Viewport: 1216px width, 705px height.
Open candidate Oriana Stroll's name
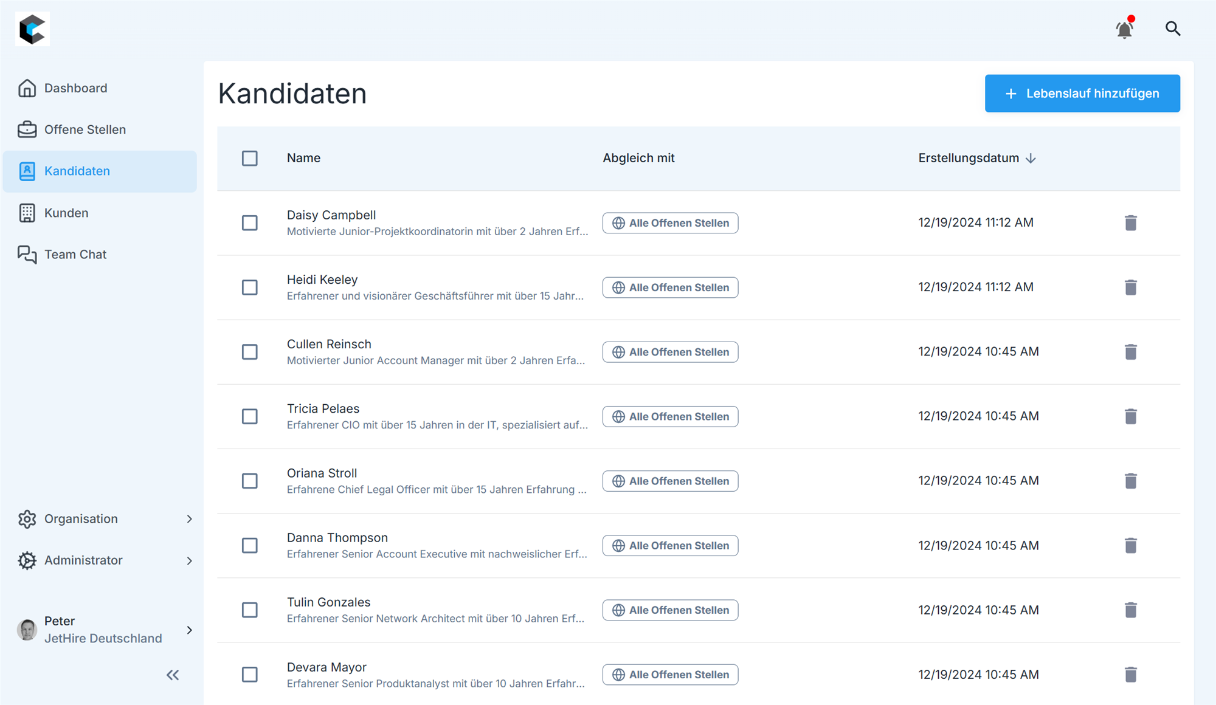(x=322, y=473)
